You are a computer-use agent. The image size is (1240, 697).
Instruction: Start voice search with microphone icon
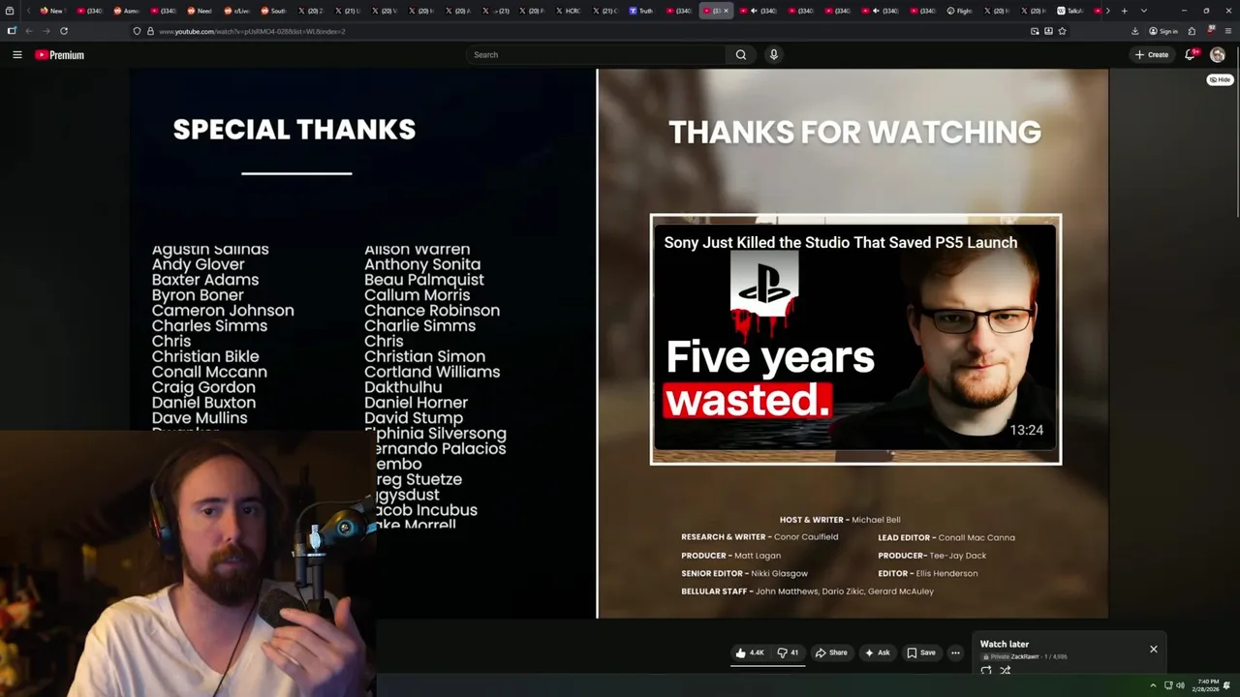[773, 55]
